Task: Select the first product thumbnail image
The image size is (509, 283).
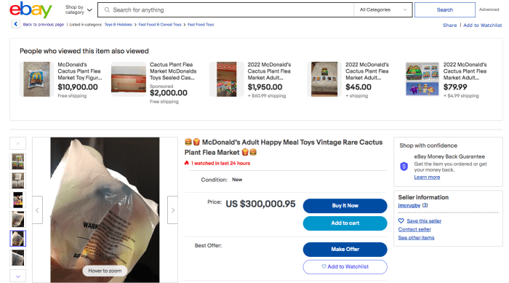Action: [x=18, y=162]
